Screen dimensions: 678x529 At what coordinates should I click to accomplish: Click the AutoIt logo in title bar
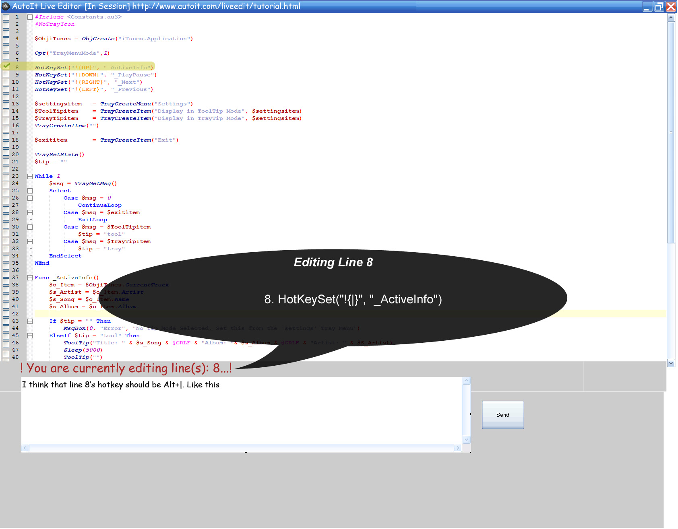[6, 6]
